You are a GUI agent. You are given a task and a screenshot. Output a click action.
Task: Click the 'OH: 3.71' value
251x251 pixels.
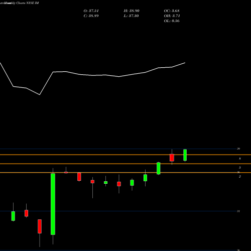[x=172, y=16]
